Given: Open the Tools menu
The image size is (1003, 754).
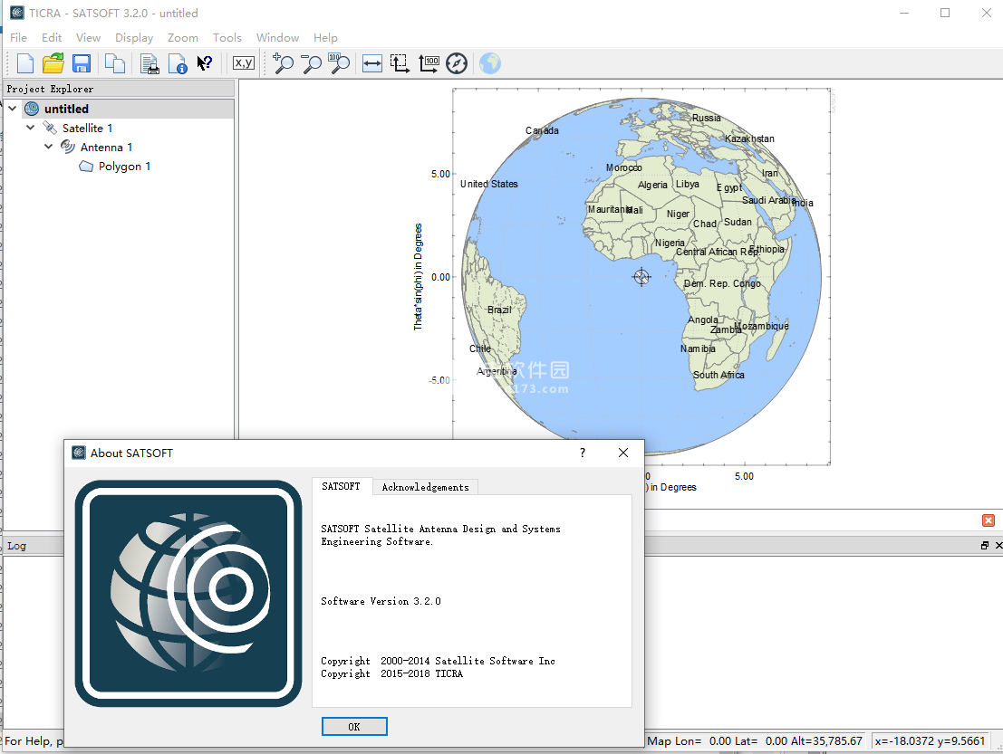Looking at the screenshot, I should (227, 38).
